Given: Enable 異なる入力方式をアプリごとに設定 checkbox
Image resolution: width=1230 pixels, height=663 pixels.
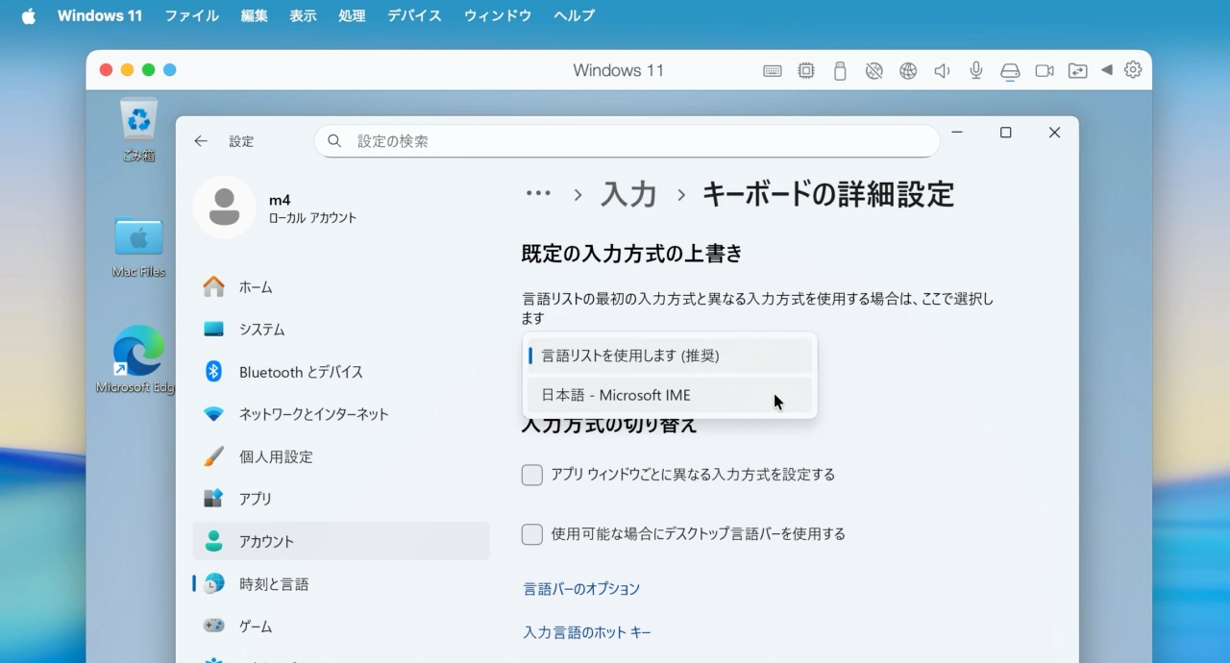Looking at the screenshot, I should (x=532, y=475).
